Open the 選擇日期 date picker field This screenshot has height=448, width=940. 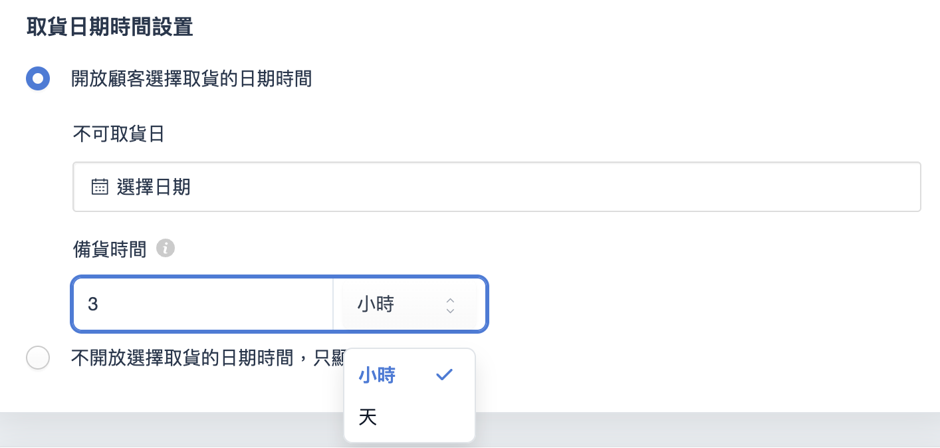tap(496, 187)
